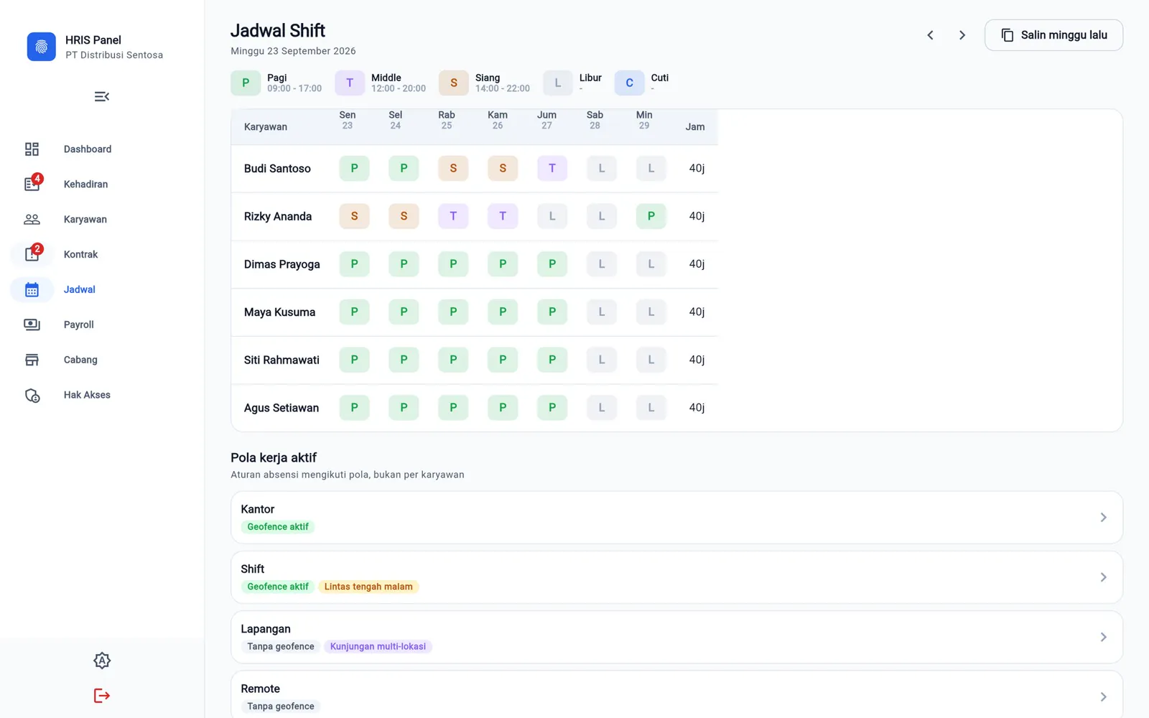This screenshot has height=718, width=1149.
Task: Open Dashboard from sidebar icon
Action: click(32, 149)
